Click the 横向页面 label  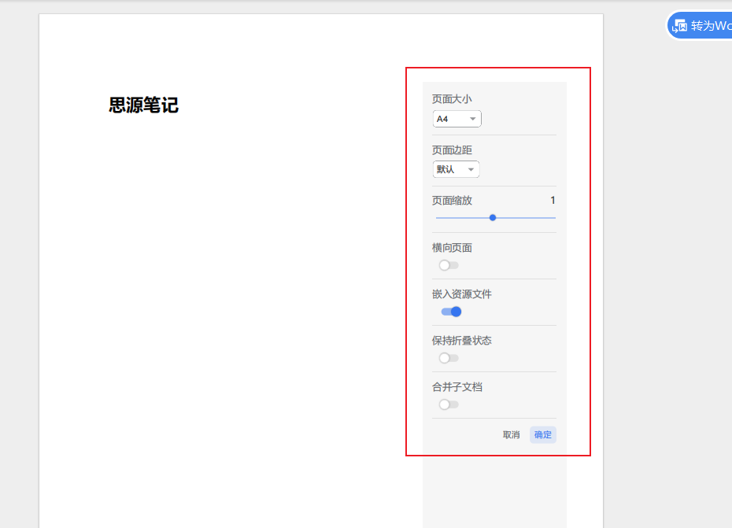[452, 247]
